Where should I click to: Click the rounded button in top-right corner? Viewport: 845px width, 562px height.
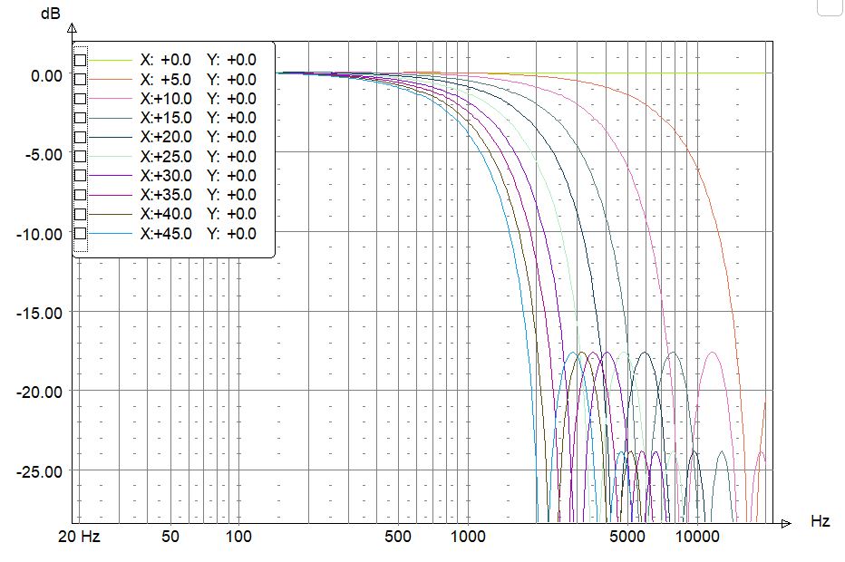(x=831, y=7)
